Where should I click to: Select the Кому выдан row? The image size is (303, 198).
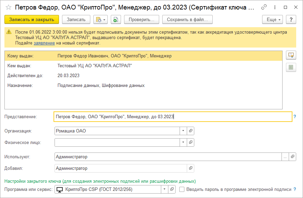click(143, 56)
